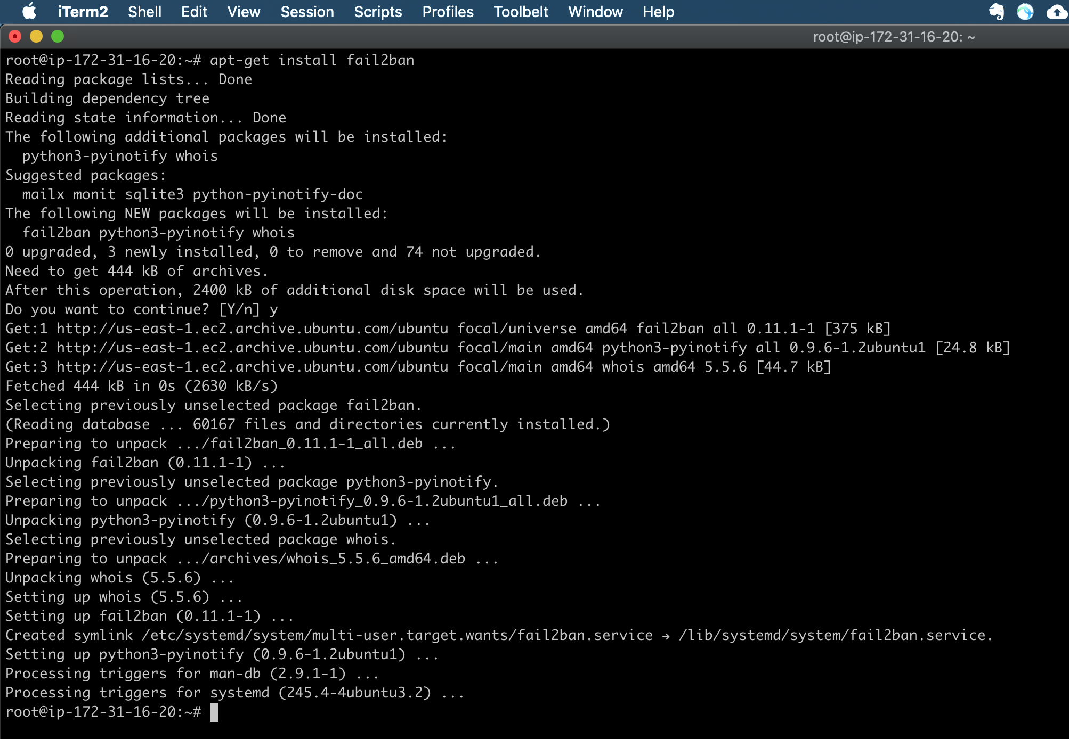
Task: Click '(Reading database ... 60167 files' line
Action: (307, 424)
